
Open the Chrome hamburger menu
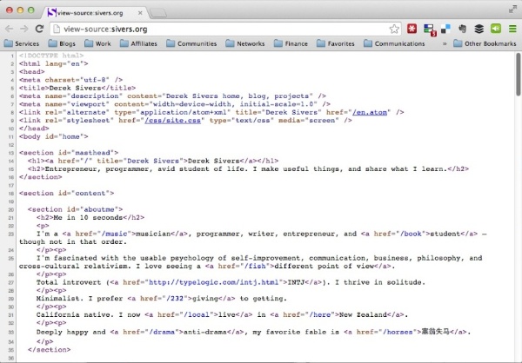[x=512, y=29]
